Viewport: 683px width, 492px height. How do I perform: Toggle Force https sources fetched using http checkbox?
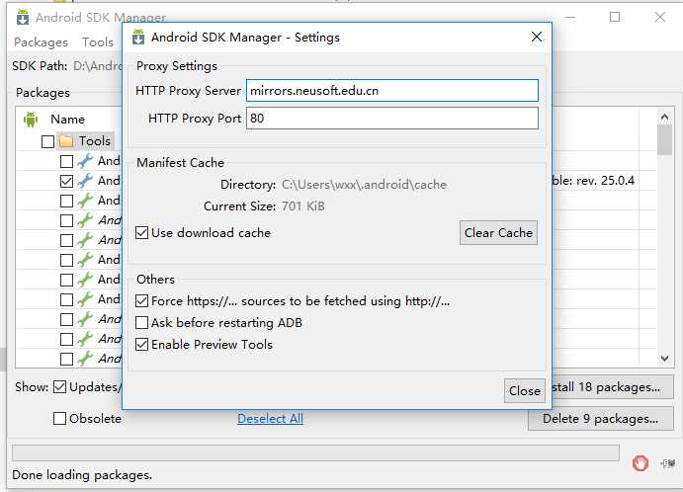141,301
